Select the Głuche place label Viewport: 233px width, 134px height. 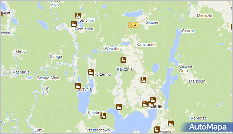(x=152, y=22)
